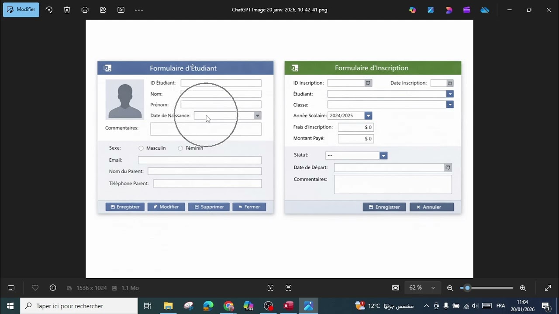This screenshot has height=314, width=559.
Task: Open the Windows Start menu
Action: point(10,306)
